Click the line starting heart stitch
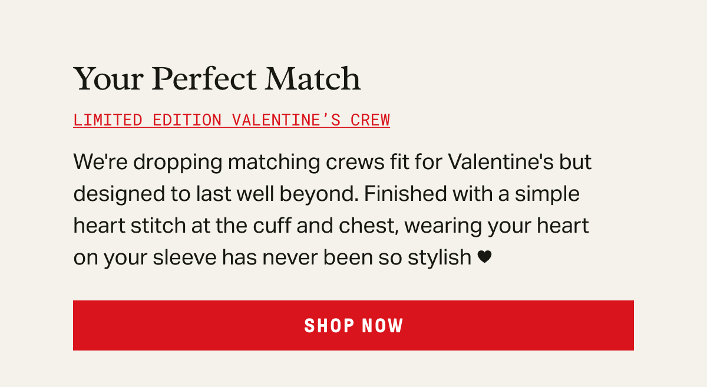Screen dimensions: 707x387 point(331,225)
